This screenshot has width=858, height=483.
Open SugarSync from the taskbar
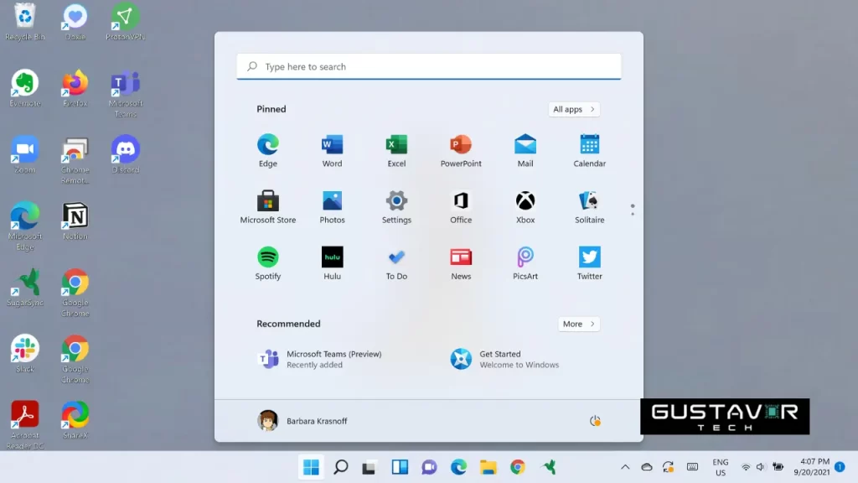548,467
